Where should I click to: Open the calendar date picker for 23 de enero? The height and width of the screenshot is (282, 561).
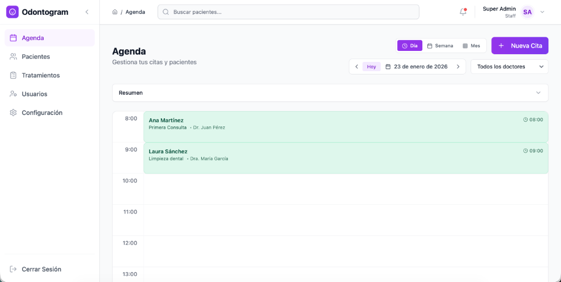pos(416,67)
